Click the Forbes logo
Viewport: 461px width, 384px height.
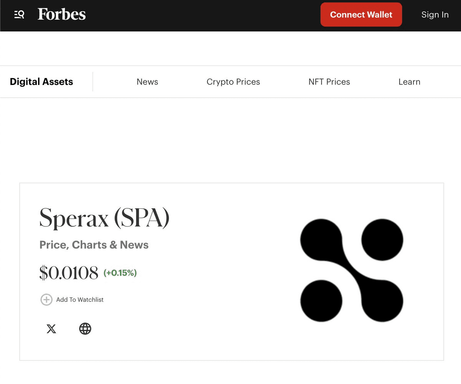pos(61,15)
